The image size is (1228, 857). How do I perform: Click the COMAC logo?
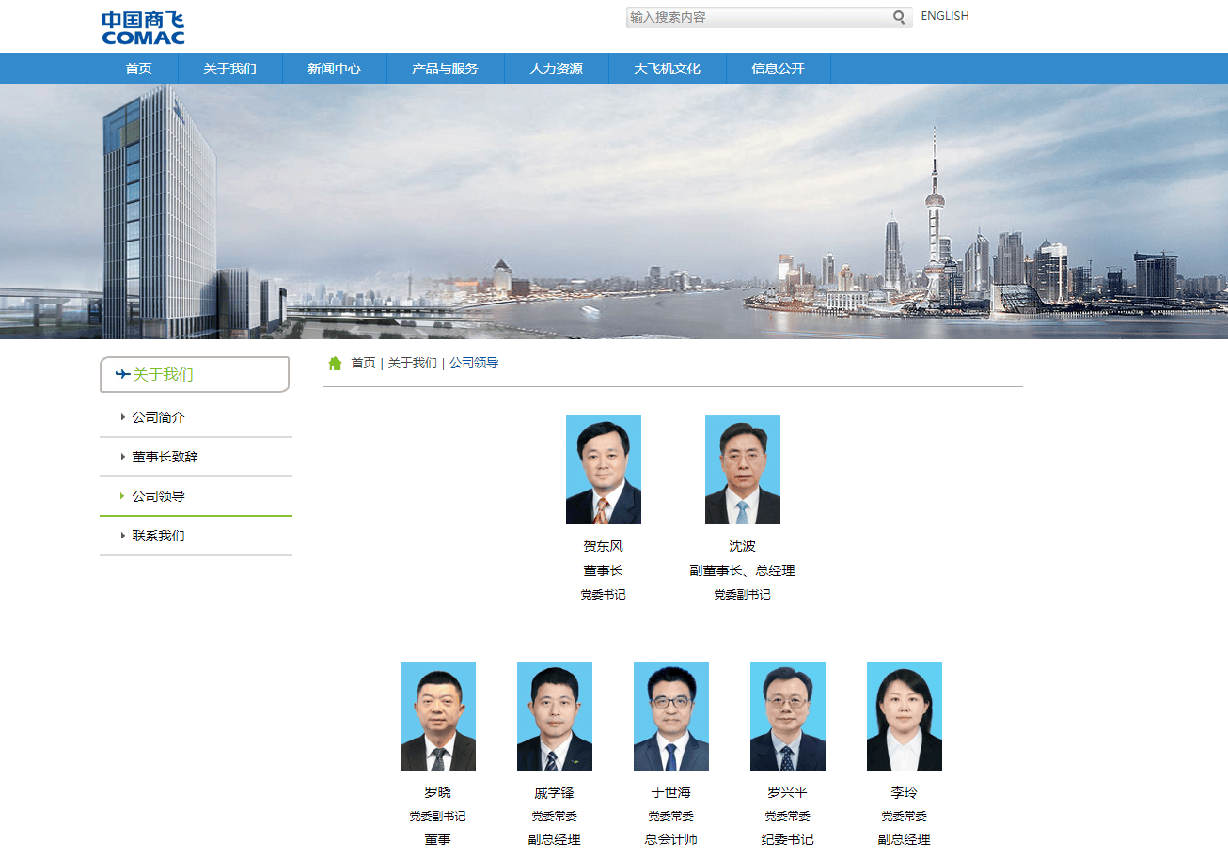click(x=143, y=28)
